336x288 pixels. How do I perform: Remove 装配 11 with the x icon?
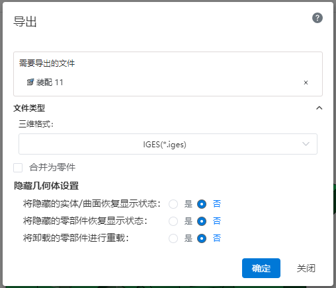click(306, 83)
